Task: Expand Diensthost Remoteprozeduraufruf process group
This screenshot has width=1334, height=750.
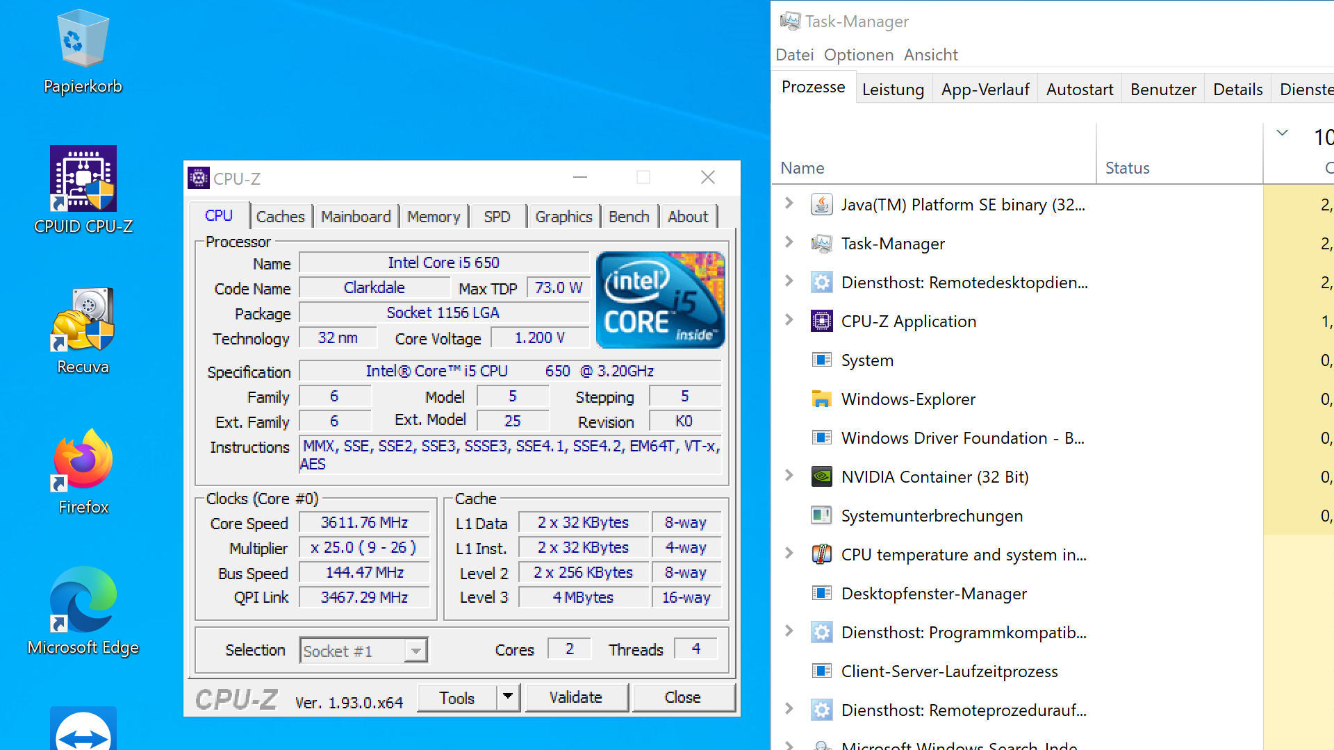Action: click(x=789, y=709)
